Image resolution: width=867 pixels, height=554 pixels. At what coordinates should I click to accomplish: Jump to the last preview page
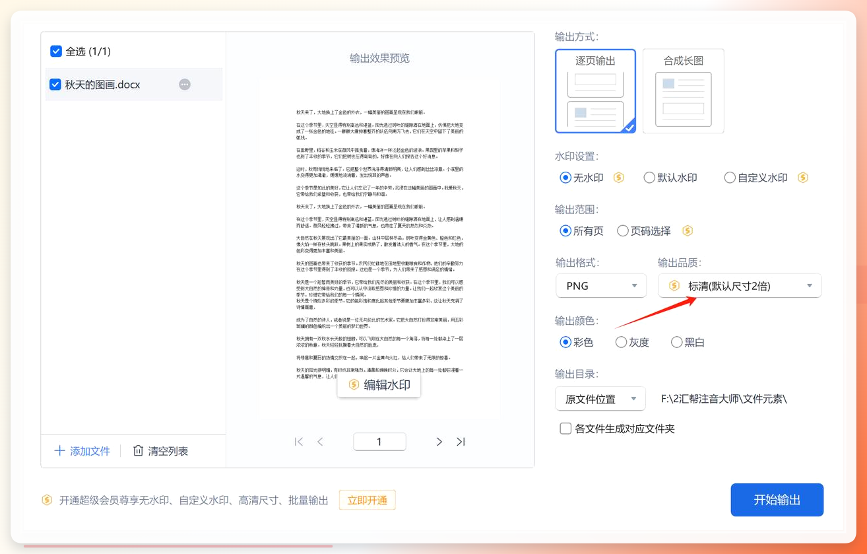[461, 442]
